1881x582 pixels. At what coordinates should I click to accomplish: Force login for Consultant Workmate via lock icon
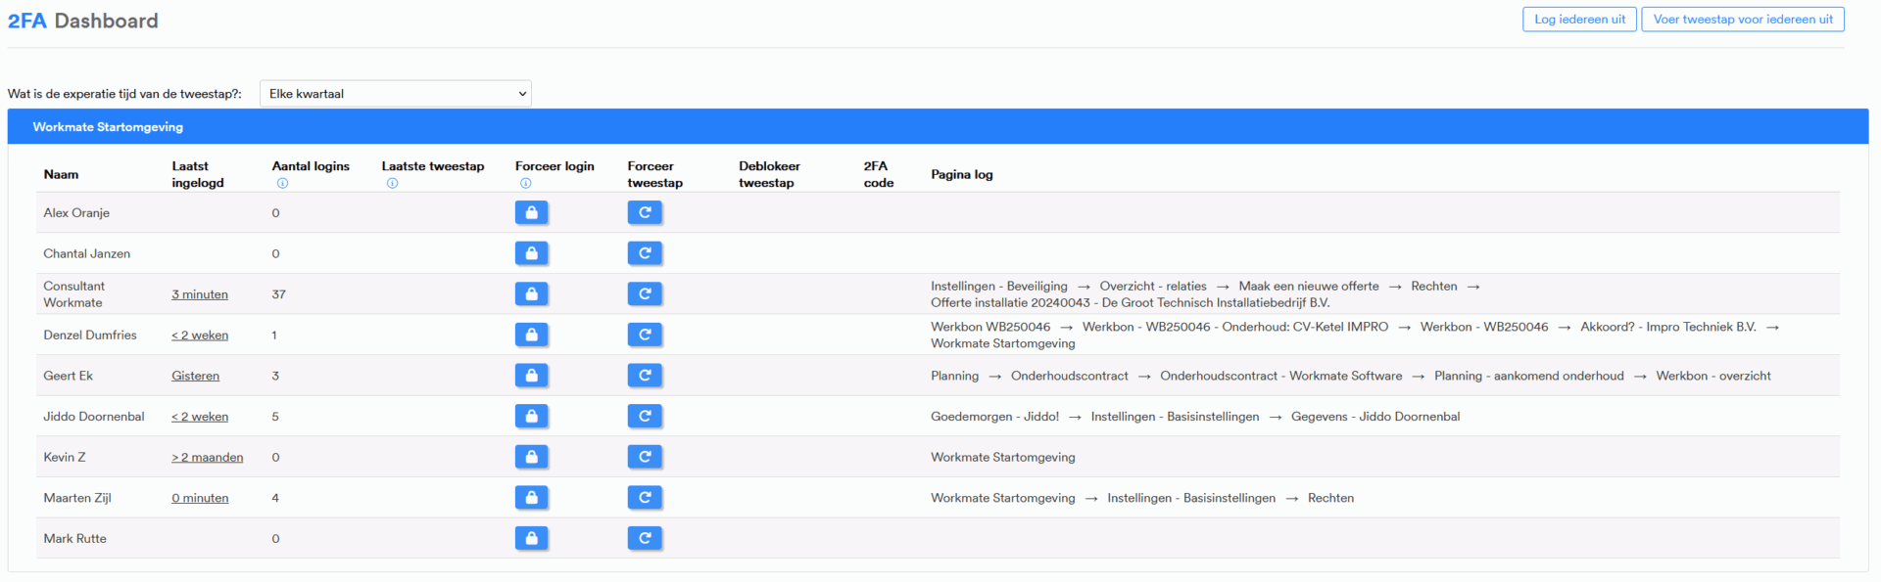pos(531,293)
